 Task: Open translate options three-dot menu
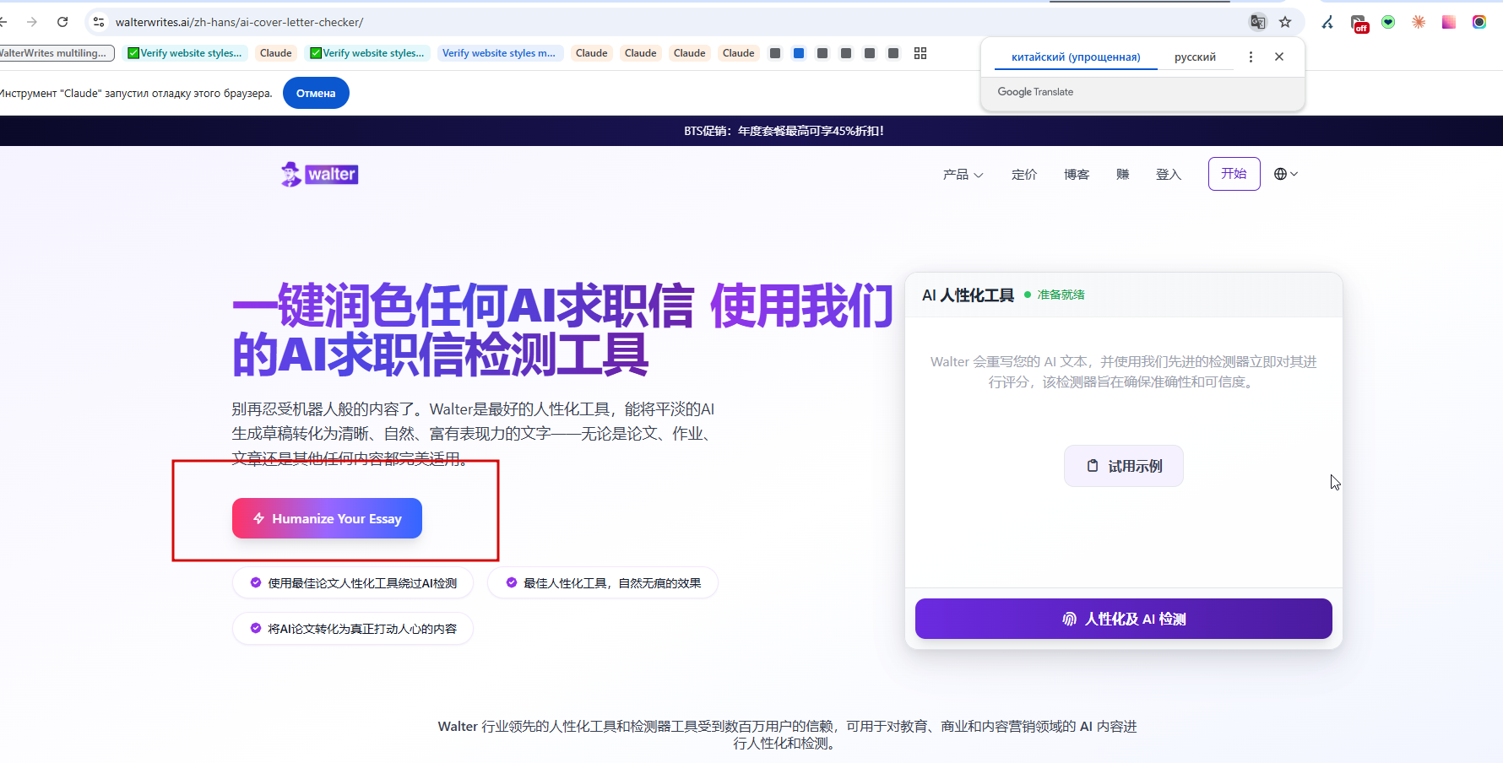1251,57
